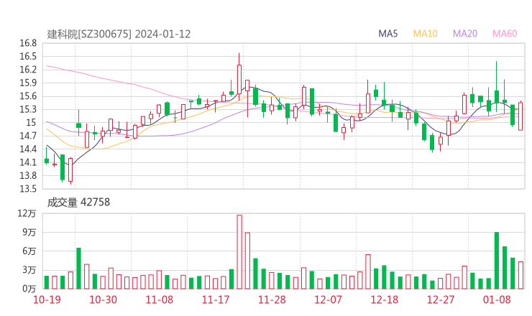Image resolution: width=532 pixels, height=316 pixels.
Task: Click the 13.5 price axis label
Action: pos(28,189)
